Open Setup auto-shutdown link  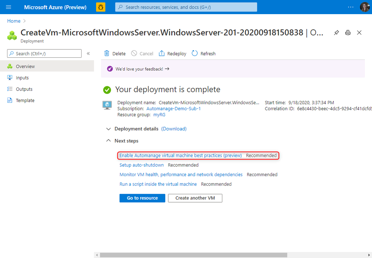(x=142, y=165)
